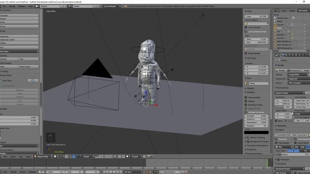This screenshot has width=310, height=174.
Task: Toggle the 3D manipulator widget icon
Action: click(70, 157)
